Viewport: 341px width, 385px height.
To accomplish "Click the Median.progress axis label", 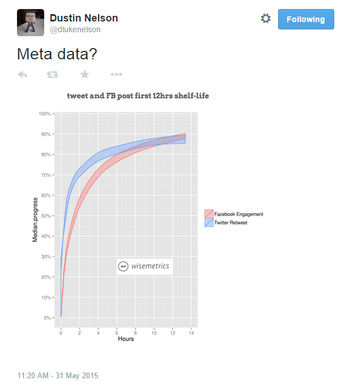I will pos(35,220).
